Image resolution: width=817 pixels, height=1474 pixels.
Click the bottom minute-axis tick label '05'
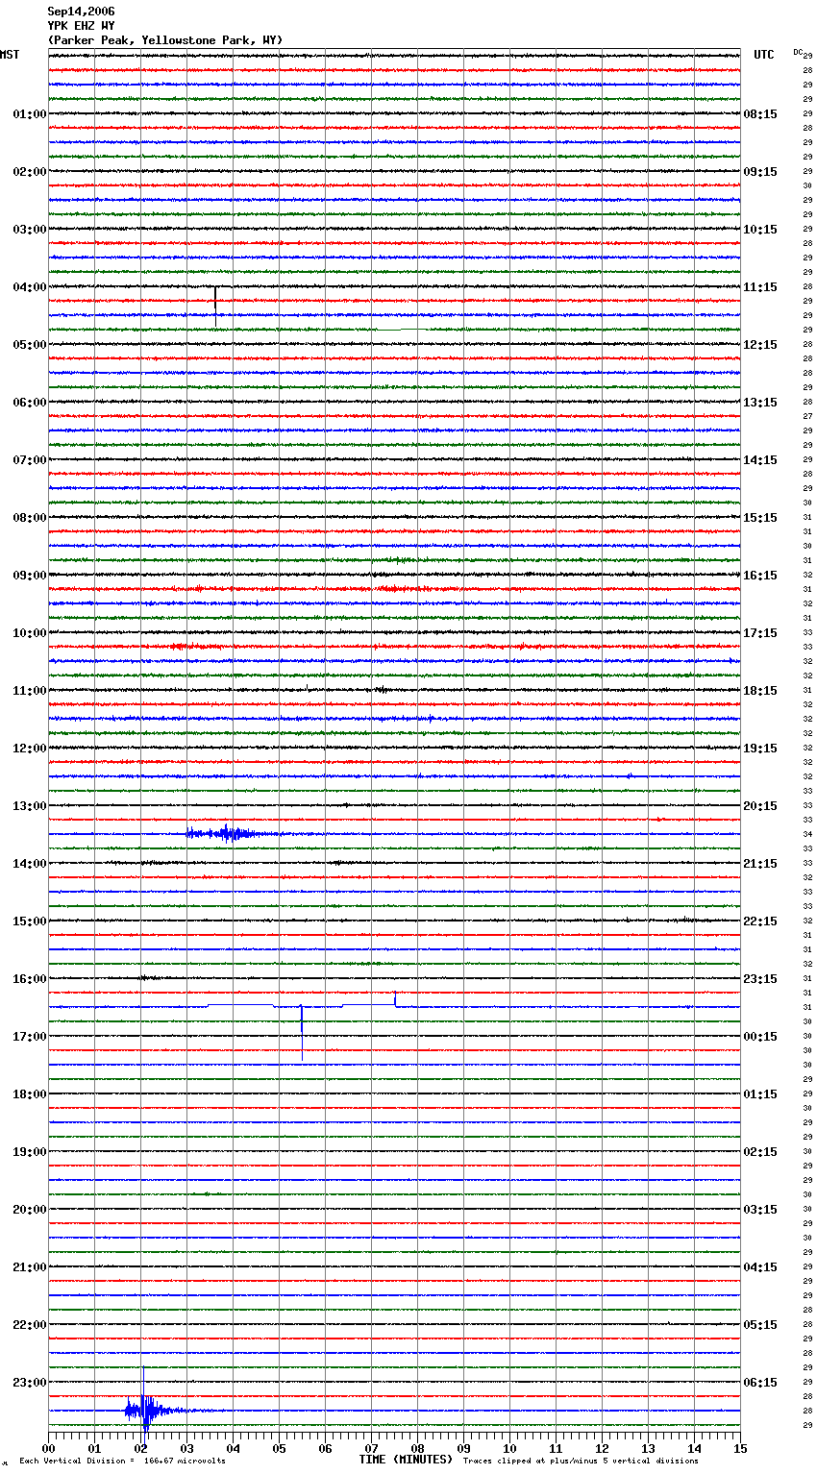279,1448
